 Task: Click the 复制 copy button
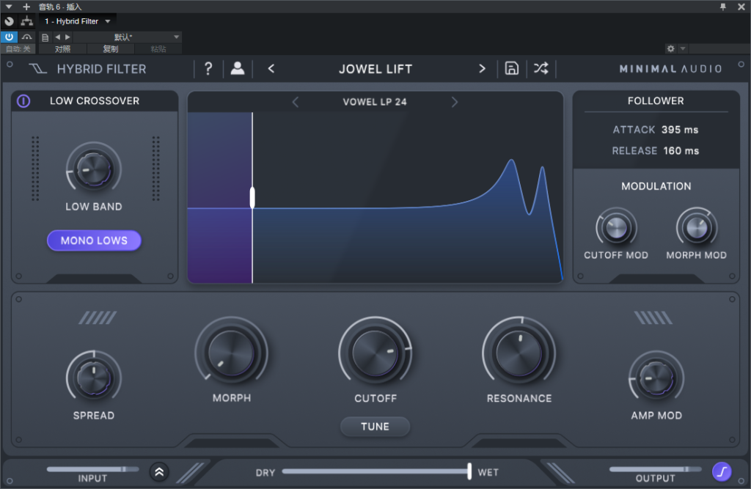click(x=110, y=49)
